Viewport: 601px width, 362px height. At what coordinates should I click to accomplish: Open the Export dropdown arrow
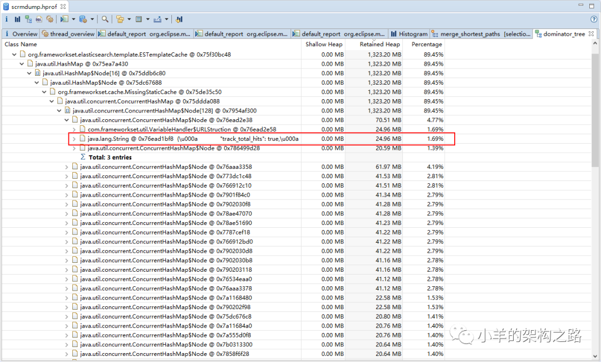coord(166,19)
